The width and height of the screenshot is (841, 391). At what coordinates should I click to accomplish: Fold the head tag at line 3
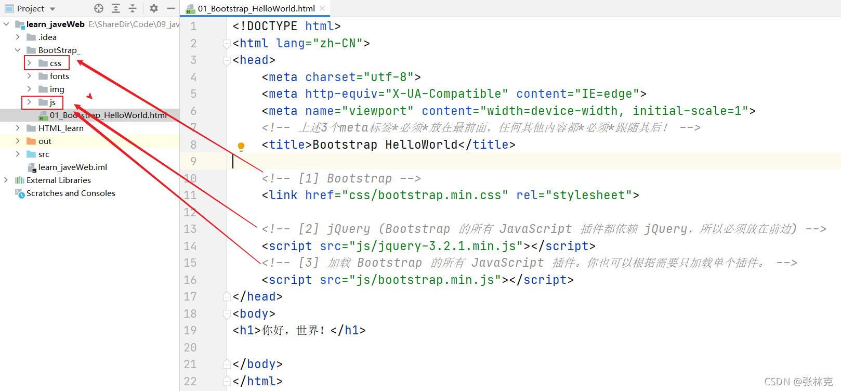[x=227, y=61]
